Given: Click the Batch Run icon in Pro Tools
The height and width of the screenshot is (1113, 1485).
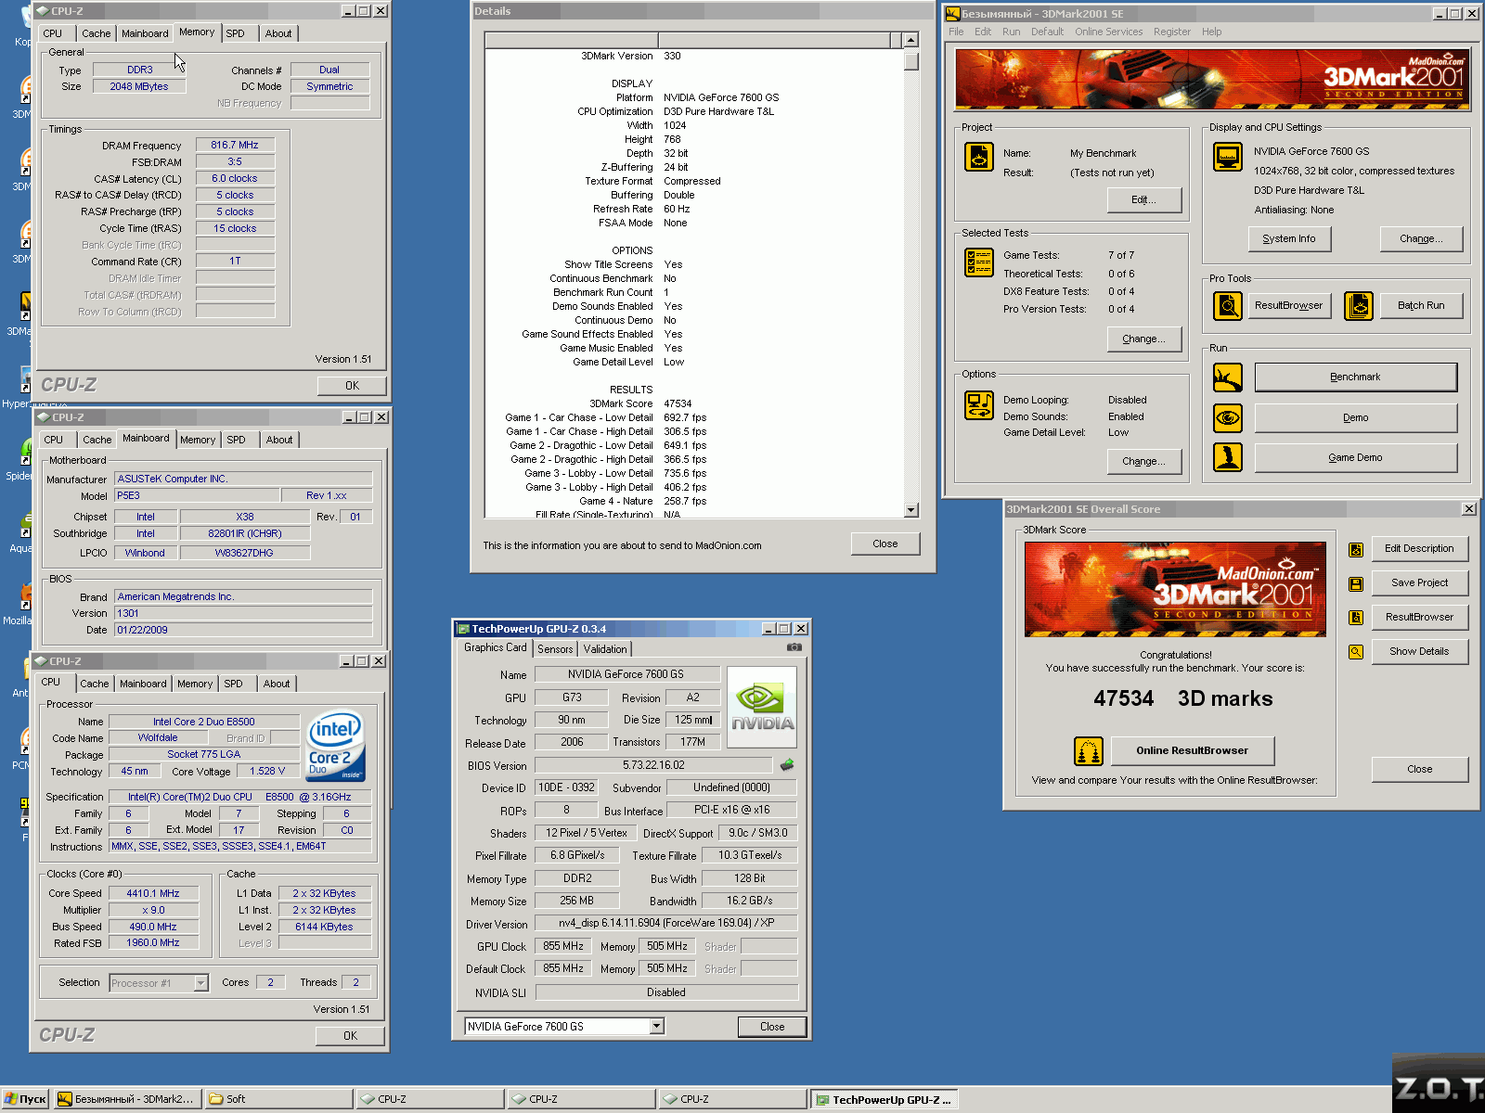Looking at the screenshot, I should pyautogui.click(x=1359, y=305).
